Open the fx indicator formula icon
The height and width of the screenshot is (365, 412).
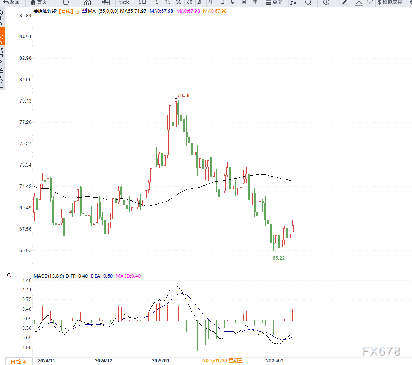[x=293, y=2]
